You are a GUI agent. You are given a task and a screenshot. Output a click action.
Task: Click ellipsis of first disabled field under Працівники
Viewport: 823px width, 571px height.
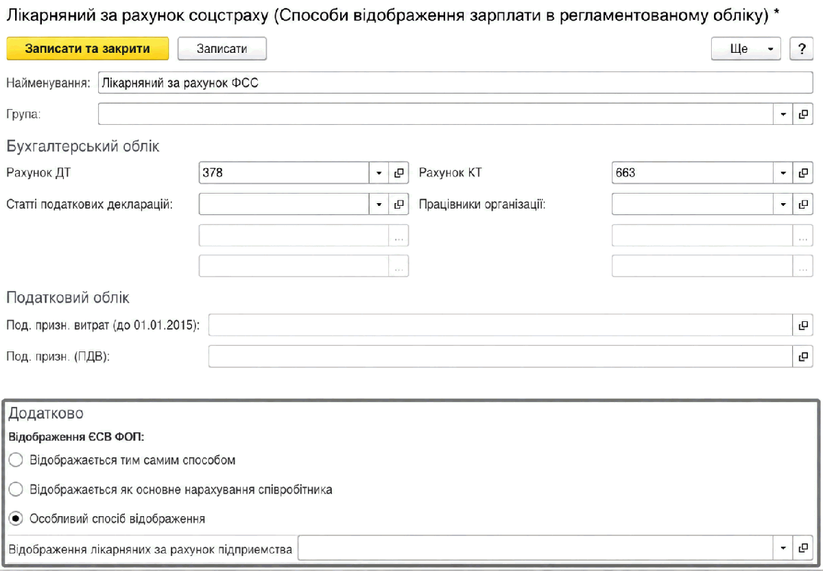(802, 235)
